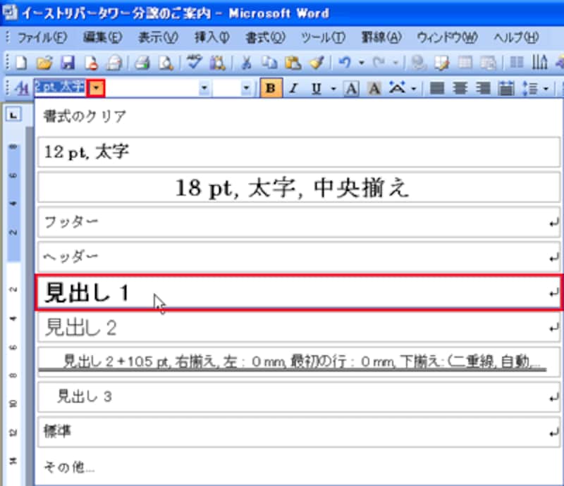Toggle Italic formatting
This screenshot has height=486, width=564.
[293, 89]
